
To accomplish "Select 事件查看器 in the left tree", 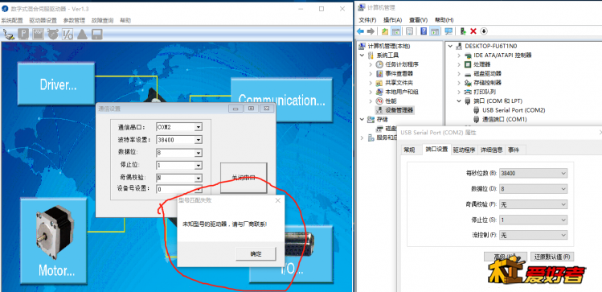I will [x=399, y=73].
